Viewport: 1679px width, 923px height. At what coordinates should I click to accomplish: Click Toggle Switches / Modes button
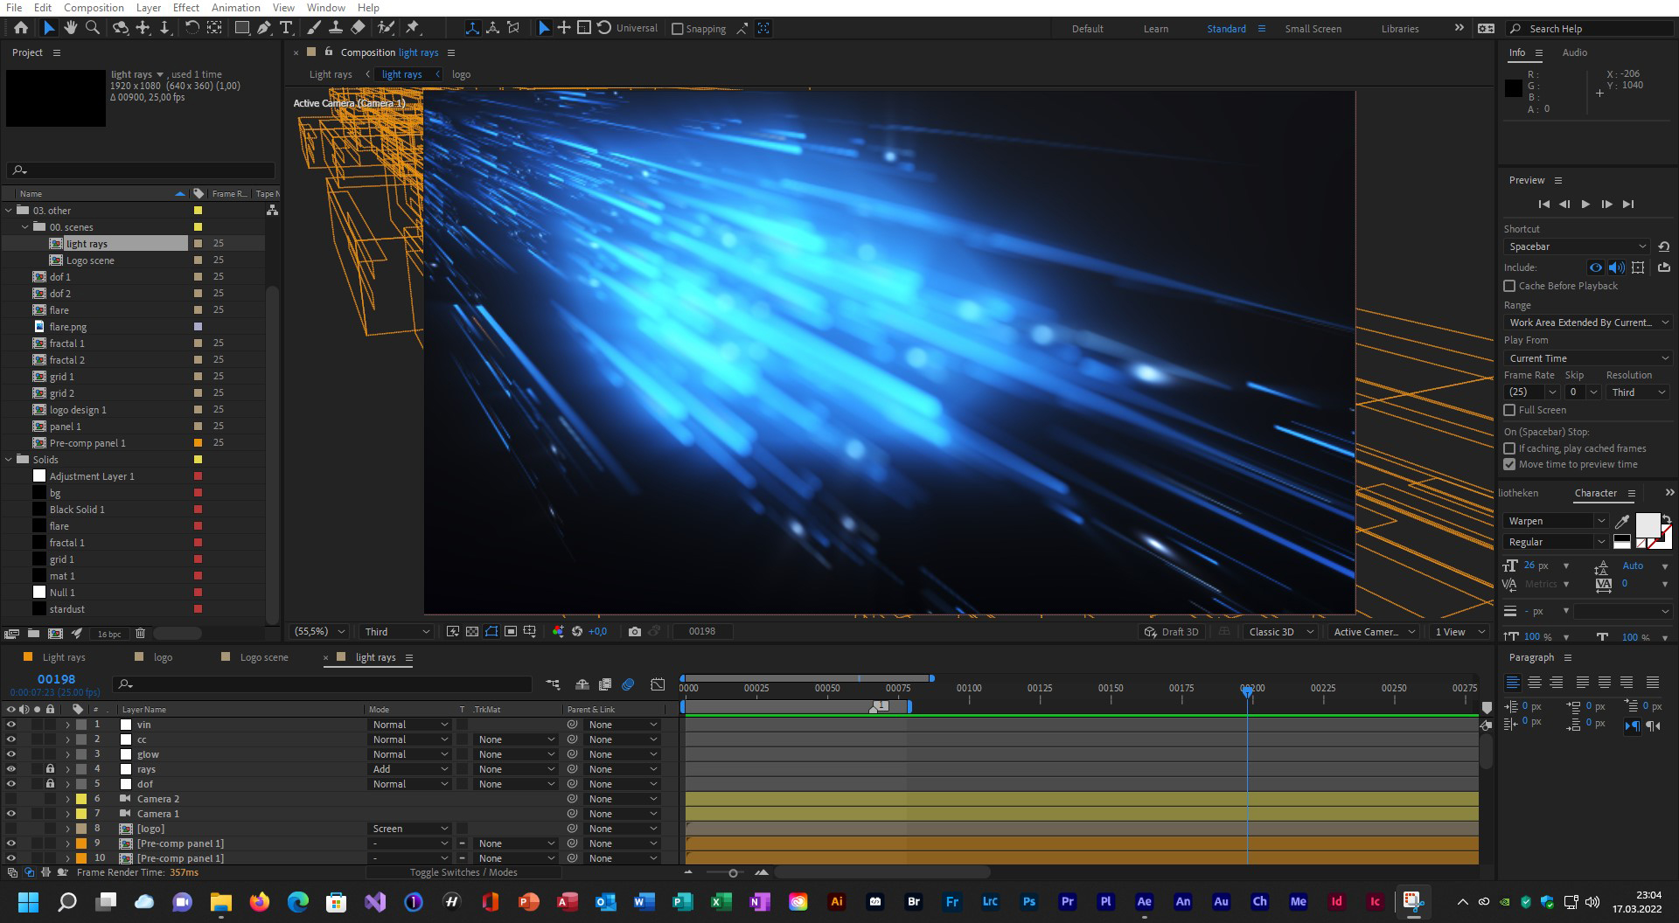pos(463,872)
